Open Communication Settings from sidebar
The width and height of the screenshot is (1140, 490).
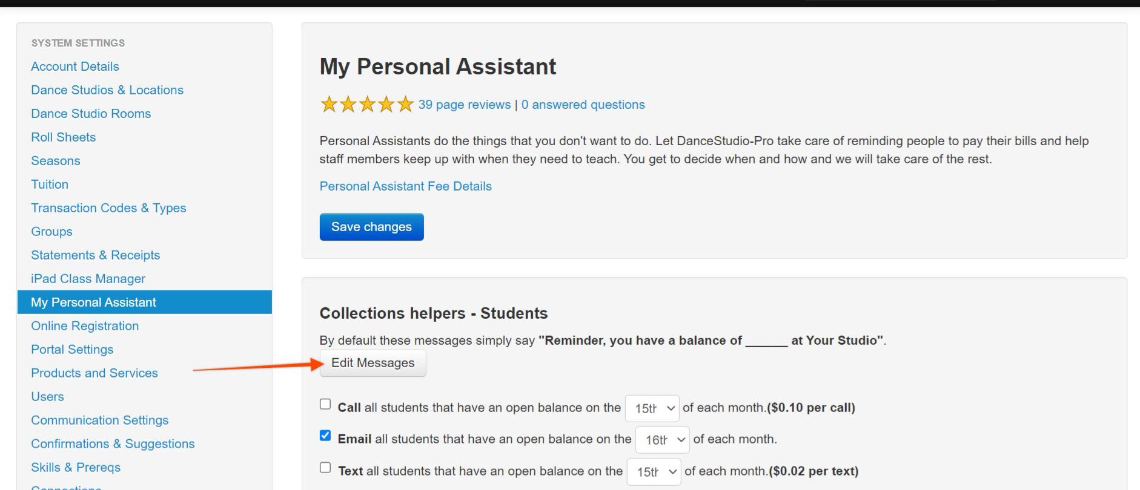(x=100, y=420)
